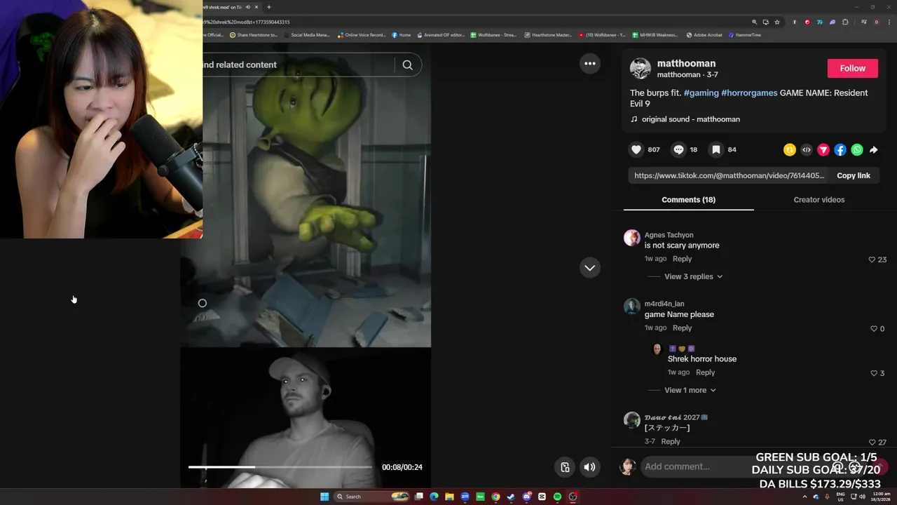Open File Explorer from taskbar
Image resolution: width=897 pixels, height=505 pixels.
(449, 497)
